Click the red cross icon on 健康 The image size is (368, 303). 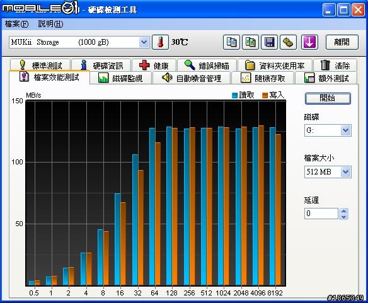click(x=144, y=65)
